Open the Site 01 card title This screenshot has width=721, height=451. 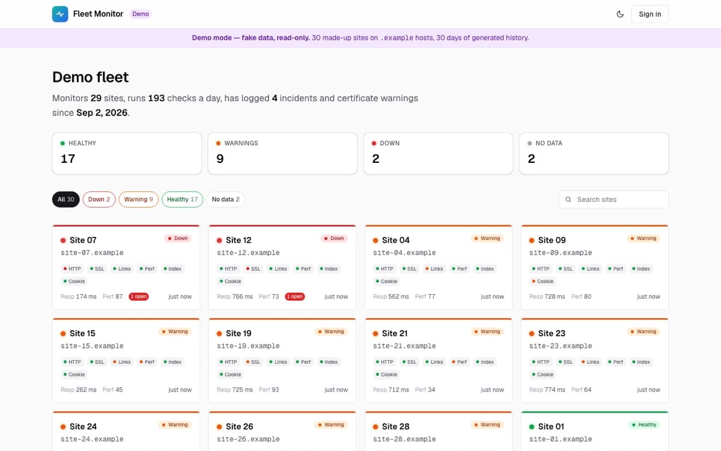click(551, 426)
